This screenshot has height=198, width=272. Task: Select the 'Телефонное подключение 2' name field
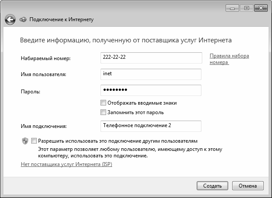[151, 126]
